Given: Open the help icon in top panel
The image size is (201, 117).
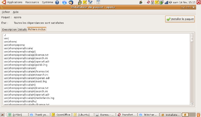Looking at the screenshot, I should coord(57,2).
